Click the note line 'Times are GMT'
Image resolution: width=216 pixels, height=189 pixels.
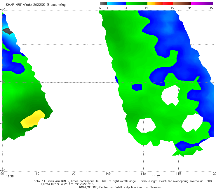[56, 181]
